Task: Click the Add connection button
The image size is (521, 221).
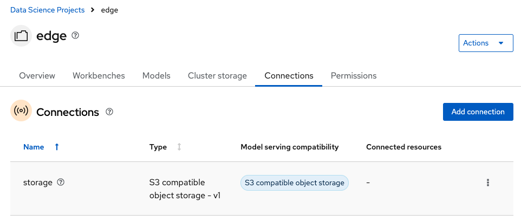Action: [478, 112]
